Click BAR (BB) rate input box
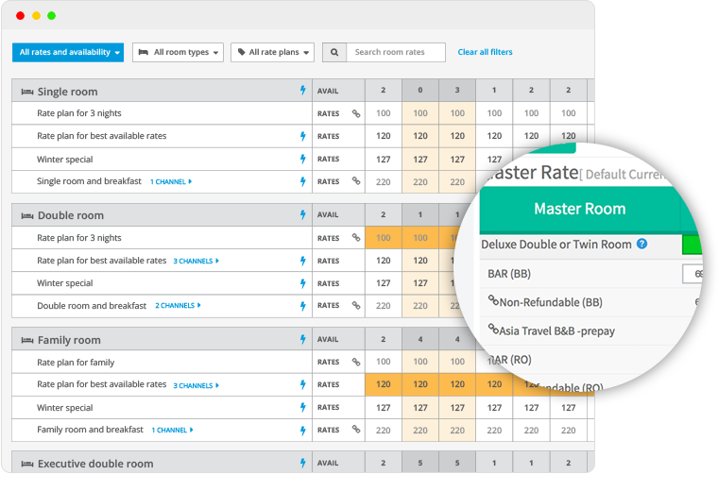This screenshot has width=718, height=491. point(692,274)
